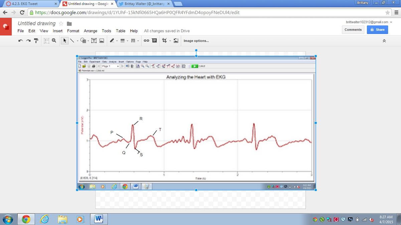The width and height of the screenshot is (401, 225).
Task: Click the browser Back arrow
Action: [x=6, y=13]
